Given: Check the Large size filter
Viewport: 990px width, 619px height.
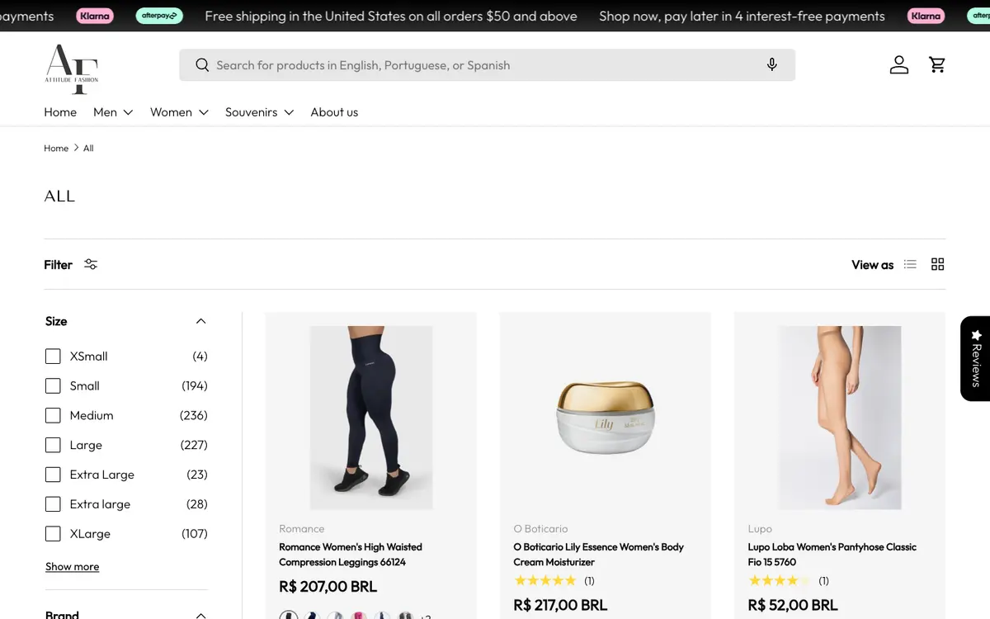Looking at the screenshot, I should pos(53,446).
